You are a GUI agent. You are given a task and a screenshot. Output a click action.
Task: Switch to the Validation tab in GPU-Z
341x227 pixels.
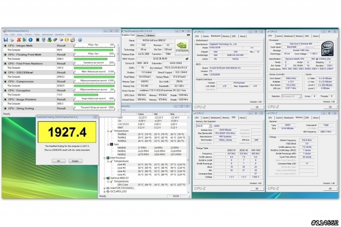click(x=150, y=35)
